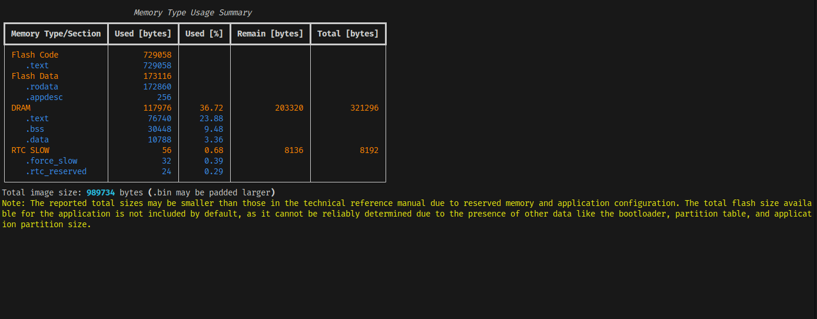
Task: Click the Used [bytes] column header
Action: click(143, 34)
